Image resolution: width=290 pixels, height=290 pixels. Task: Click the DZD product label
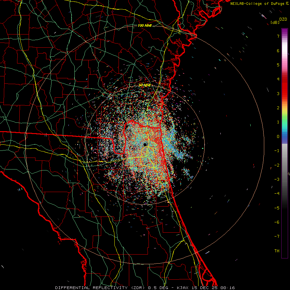tap(283, 19)
